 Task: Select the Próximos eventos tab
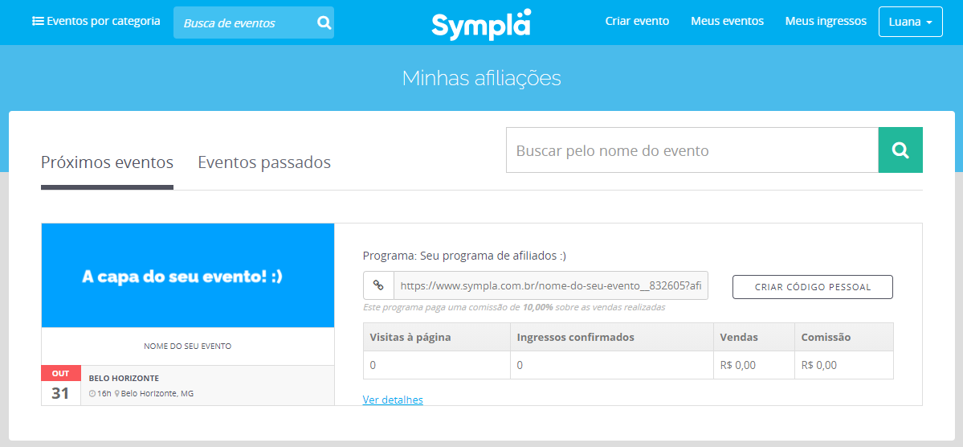click(107, 163)
